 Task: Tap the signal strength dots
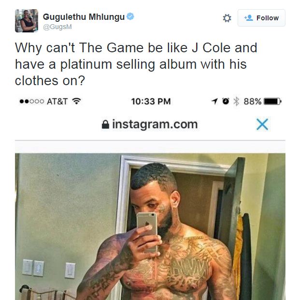point(32,102)
